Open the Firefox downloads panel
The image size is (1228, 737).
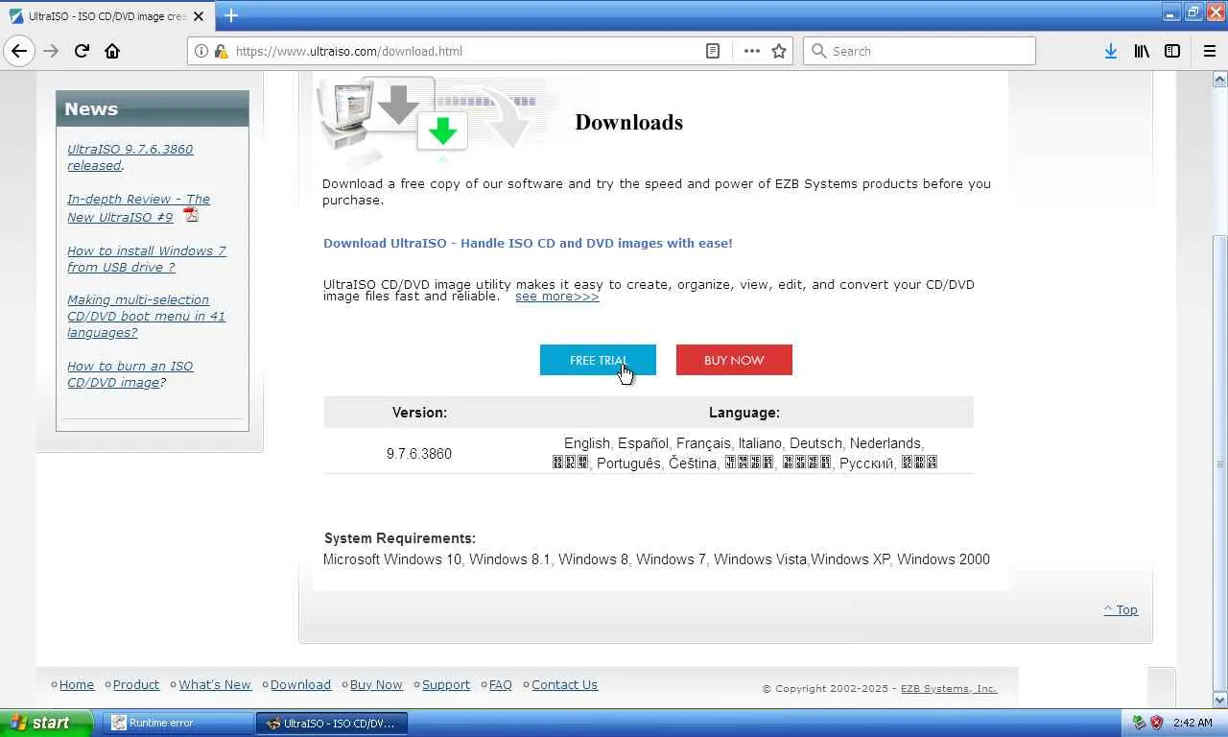1110,51
